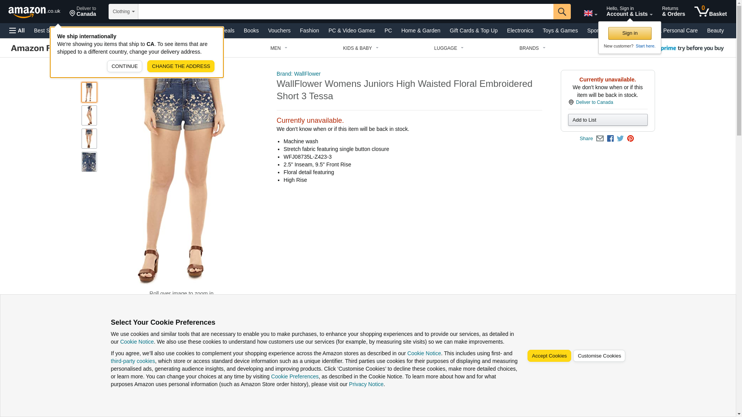Click into the search text field

pyautogui.click(x=345, y=12)
